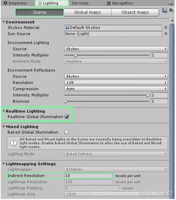Enable Baked Global Illumination checkbox
Viewport: 176px width, 200px height.
click(x=67, y=132)
